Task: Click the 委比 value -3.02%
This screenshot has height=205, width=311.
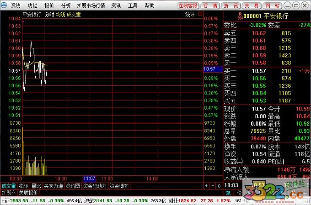Action: (x=257, y=25)
